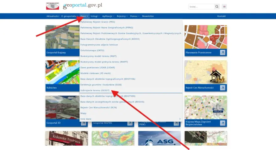Select BDOT10k topographic objects entry
This screenshot has height=150, width=276.
pos(108,79)
